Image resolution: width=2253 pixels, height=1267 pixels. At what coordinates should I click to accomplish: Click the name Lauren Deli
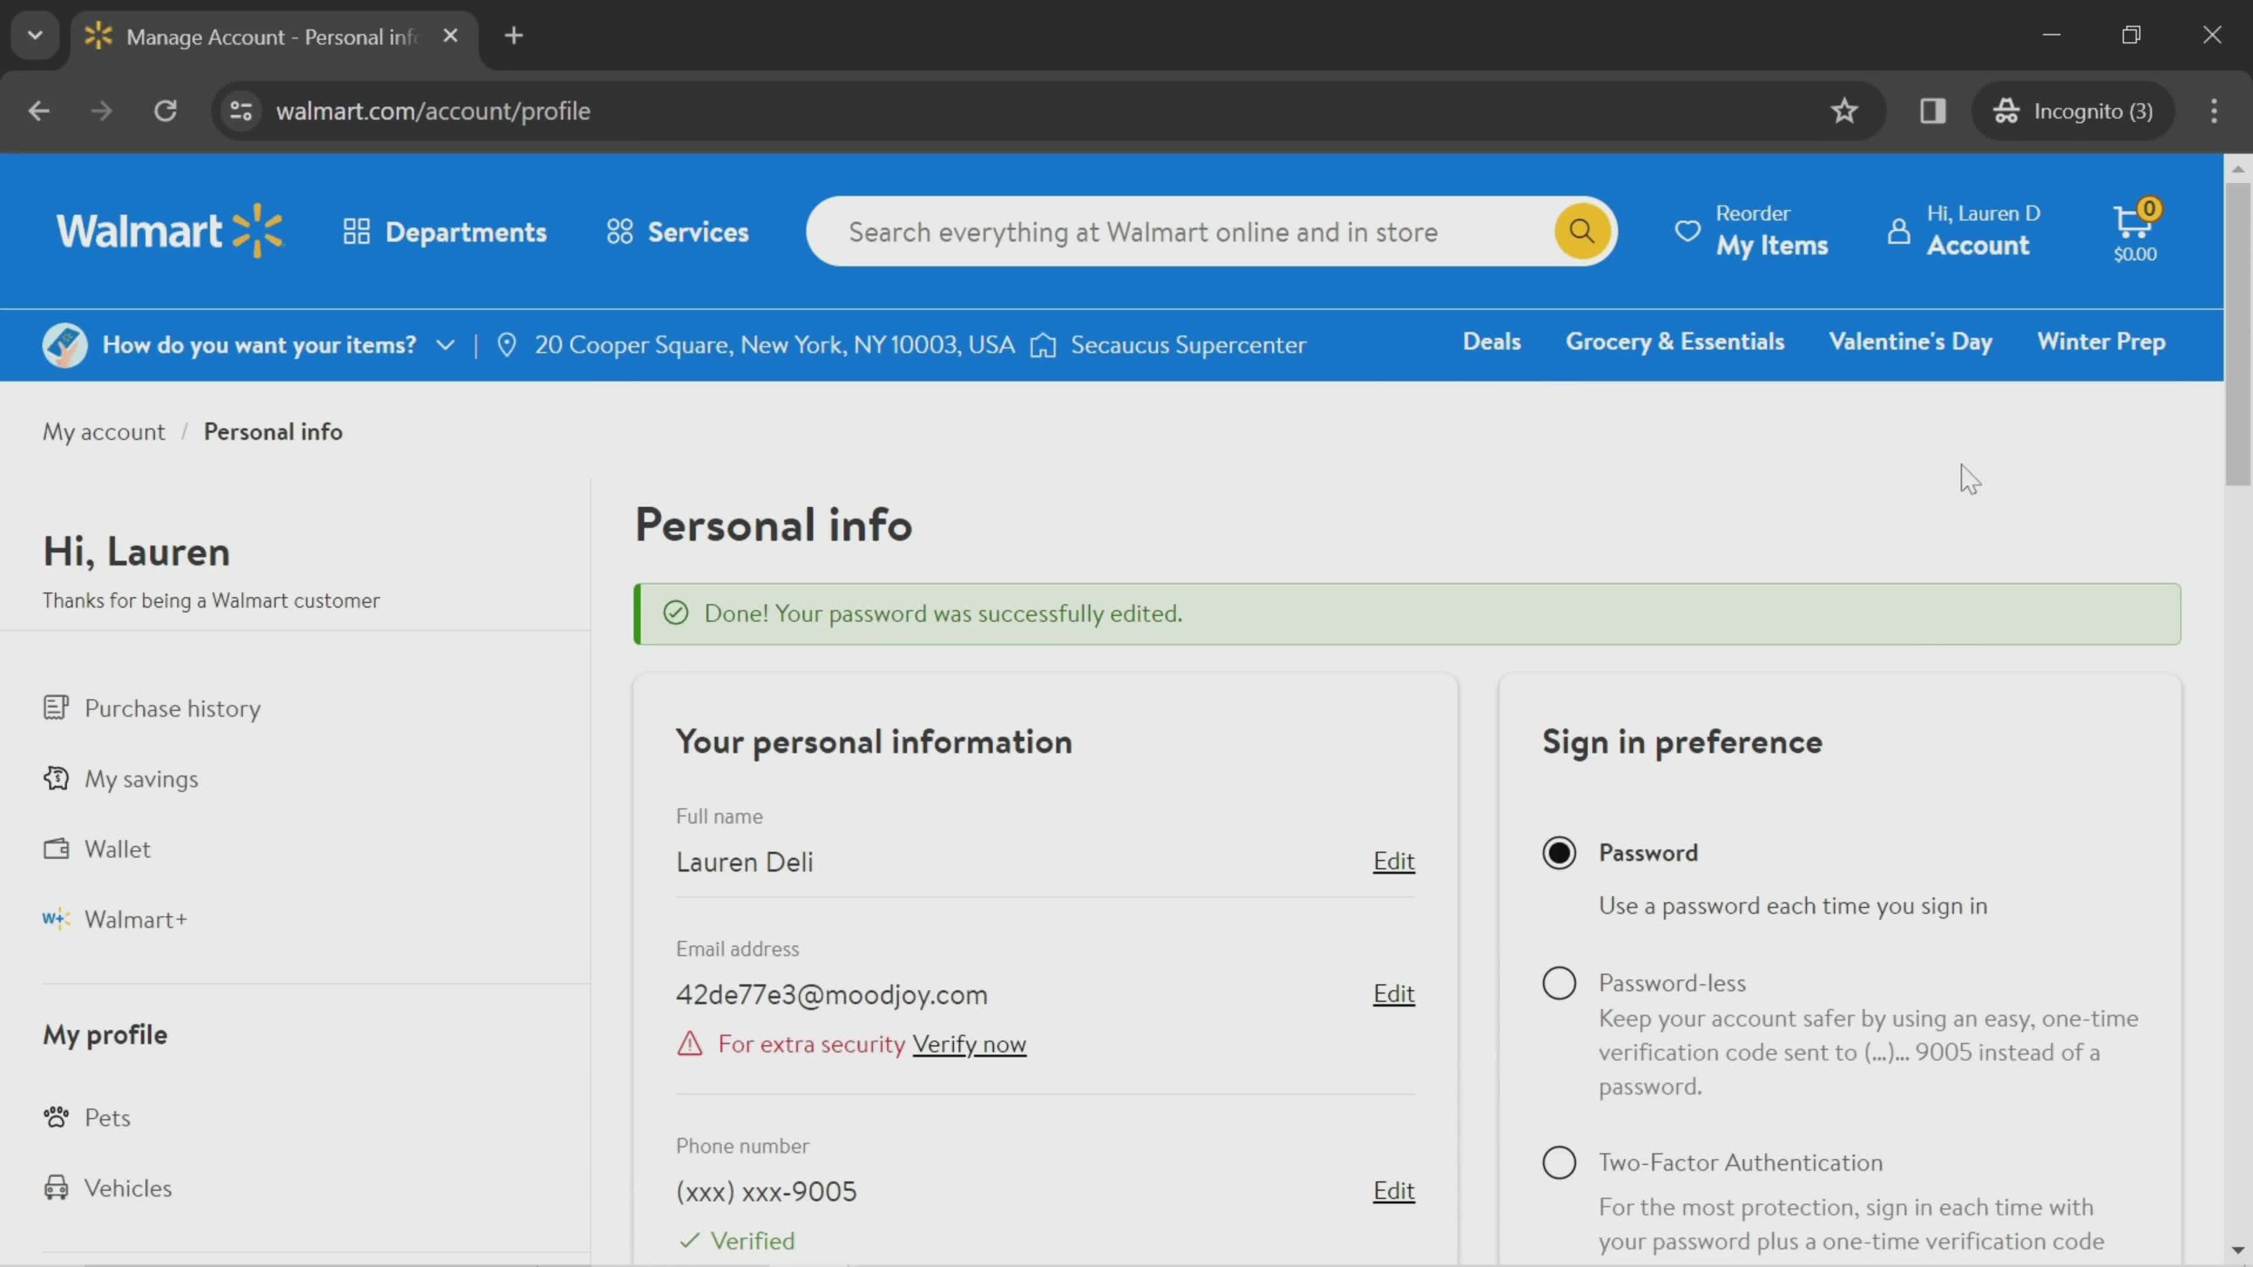[x=745, y=862]
